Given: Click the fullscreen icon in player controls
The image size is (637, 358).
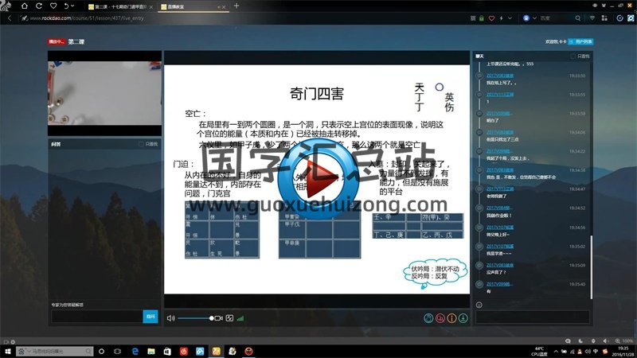Looking at the screenshot, I should click(x=229, y=318).
